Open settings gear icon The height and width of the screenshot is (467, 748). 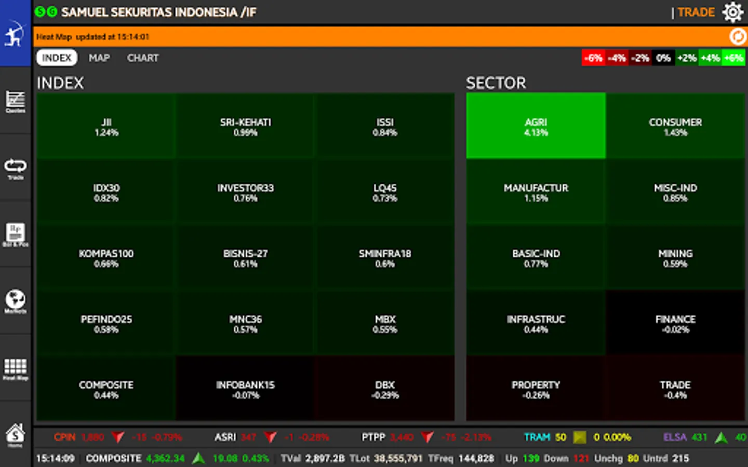click(x=732, y=12)
